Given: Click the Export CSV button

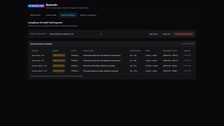Looking at the screenshot, I should tap(166, 34).
